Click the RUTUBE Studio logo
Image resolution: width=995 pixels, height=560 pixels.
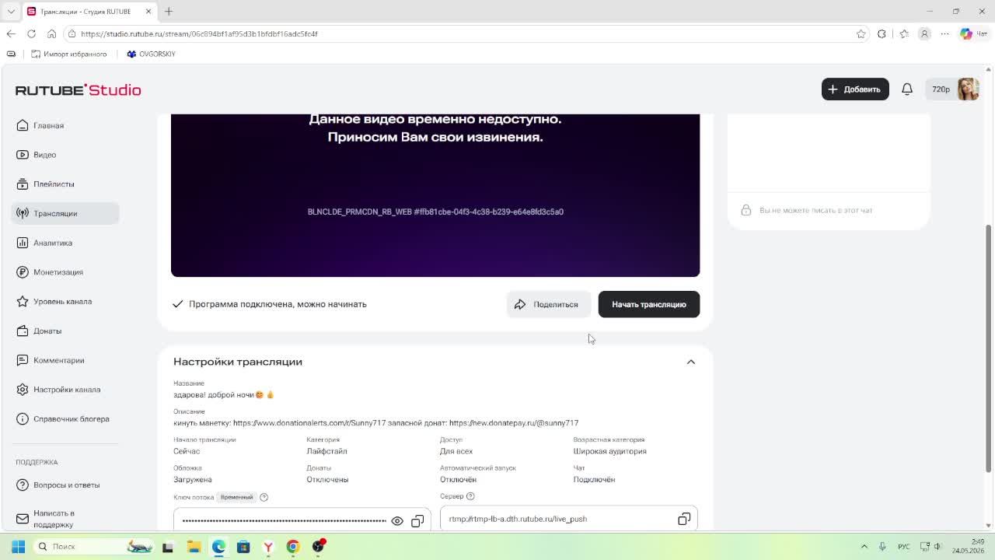tap(79, 90)
